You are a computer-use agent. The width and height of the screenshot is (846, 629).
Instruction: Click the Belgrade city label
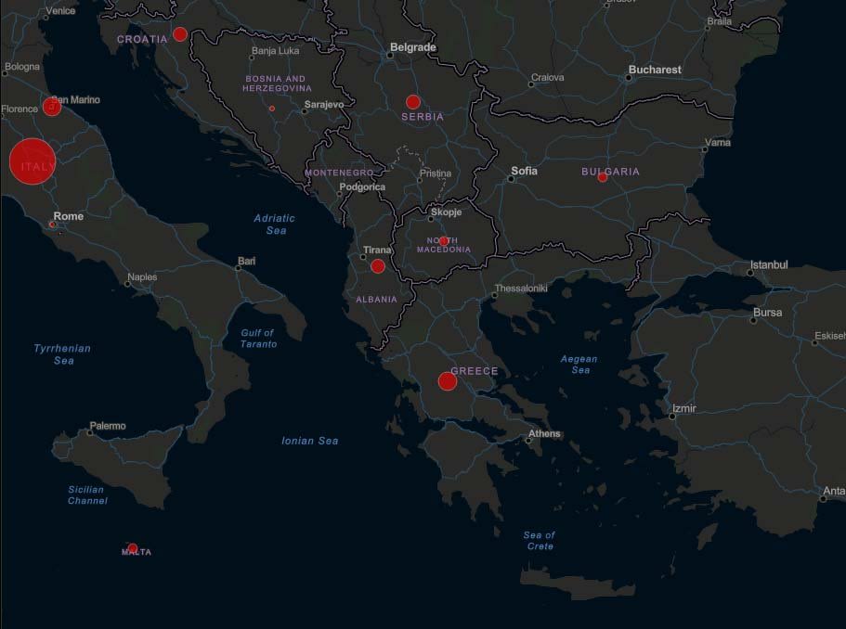(412, 46)
